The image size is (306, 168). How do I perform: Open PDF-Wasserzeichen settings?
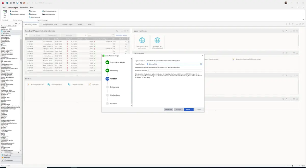[49, 11]
